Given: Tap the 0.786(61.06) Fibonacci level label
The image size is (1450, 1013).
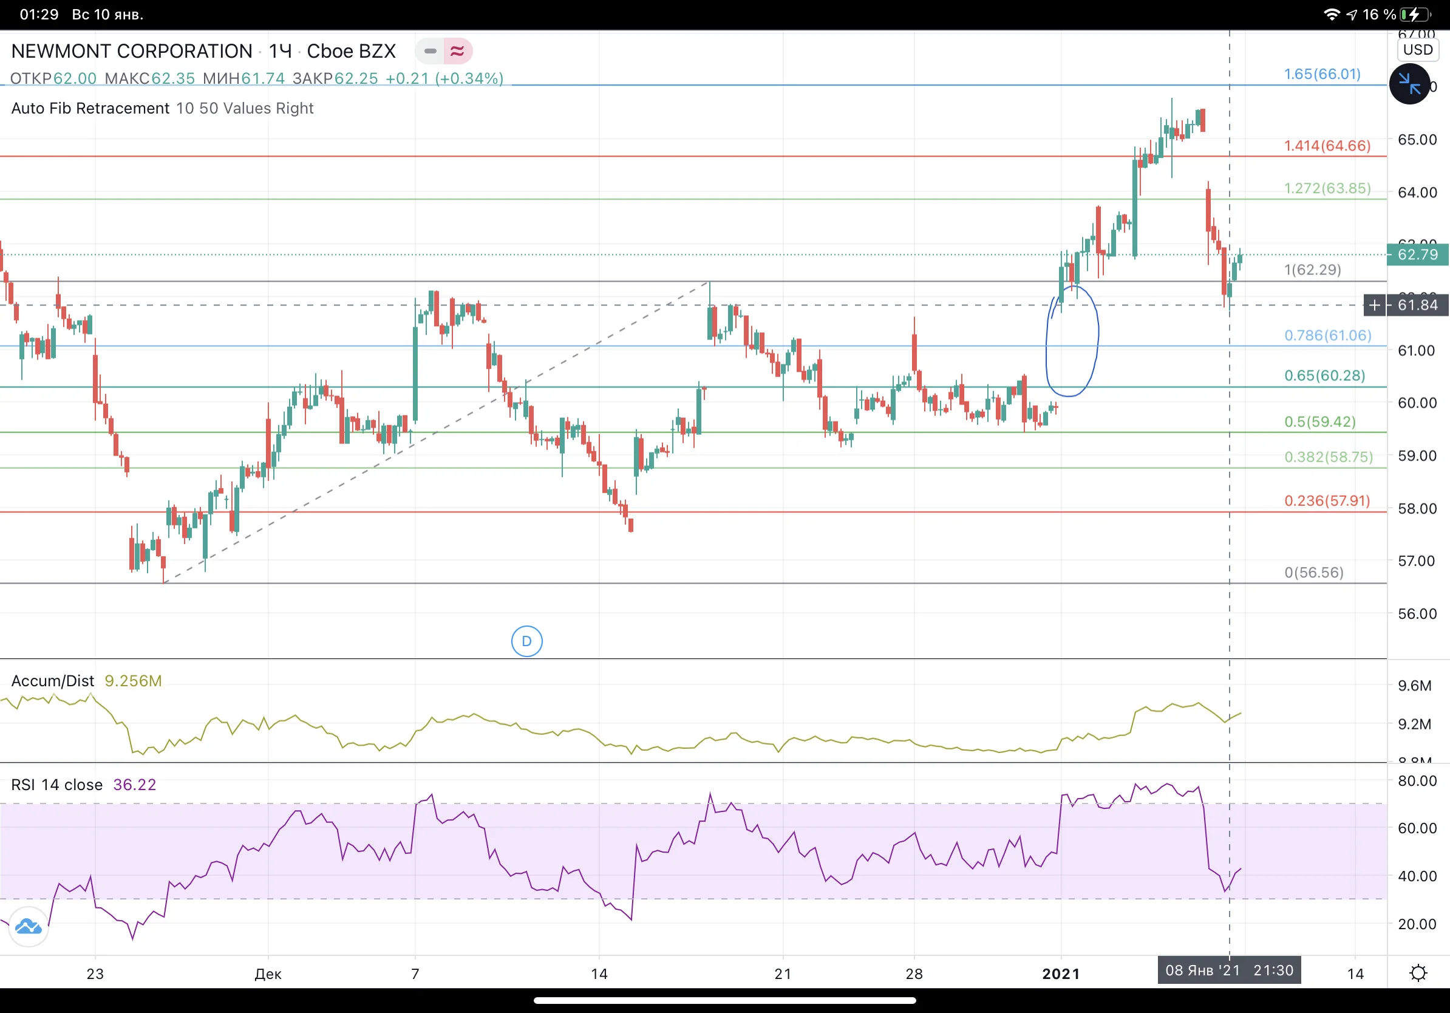Looking at the screenshot, I should [x=1328, y=335].
